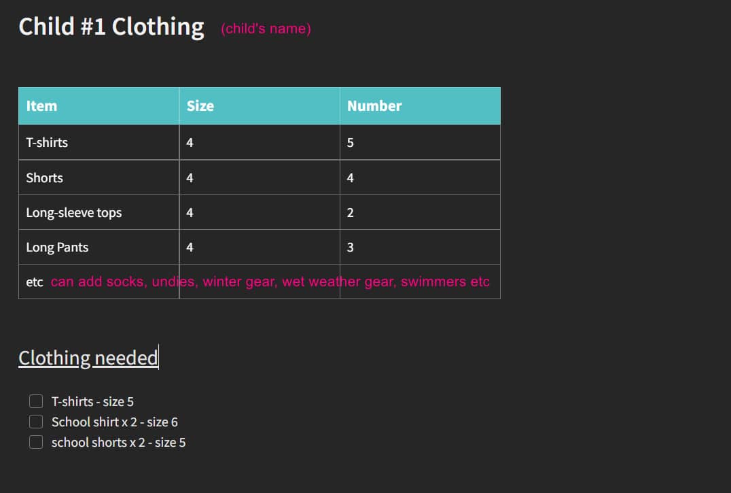Viewport: 731px width, 493px height.
Task: Click the etc row item cell
Action: tap(99, 282)
